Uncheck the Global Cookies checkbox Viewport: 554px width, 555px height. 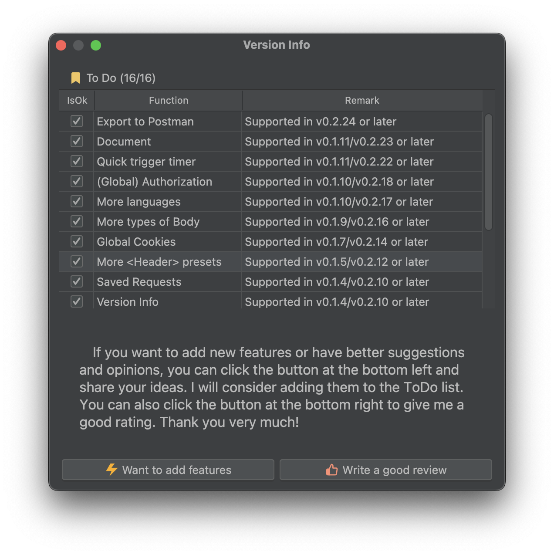point(76,241)
